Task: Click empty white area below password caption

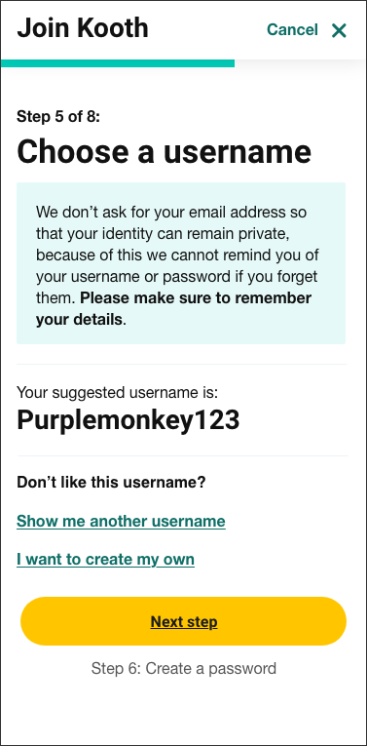Action: pos(183,714)
